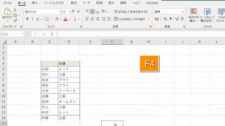Toggle Italic formatting

33,19
